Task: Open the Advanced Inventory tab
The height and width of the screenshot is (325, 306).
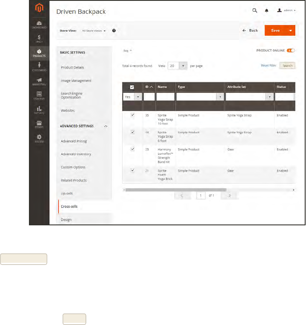Action: point(76,154)
